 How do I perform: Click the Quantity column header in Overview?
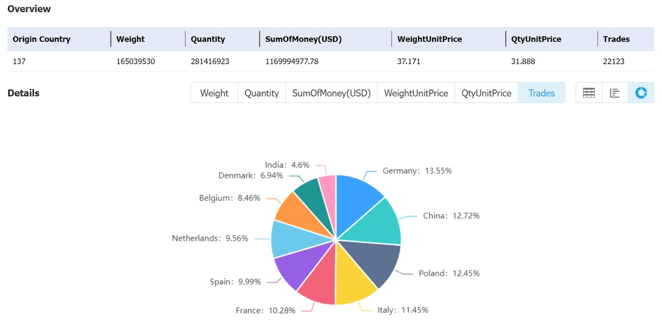click(x=208, y=39)
